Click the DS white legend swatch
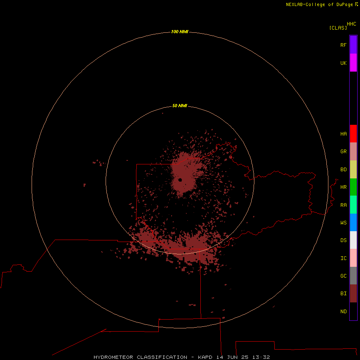 click(x=353, y=240)
